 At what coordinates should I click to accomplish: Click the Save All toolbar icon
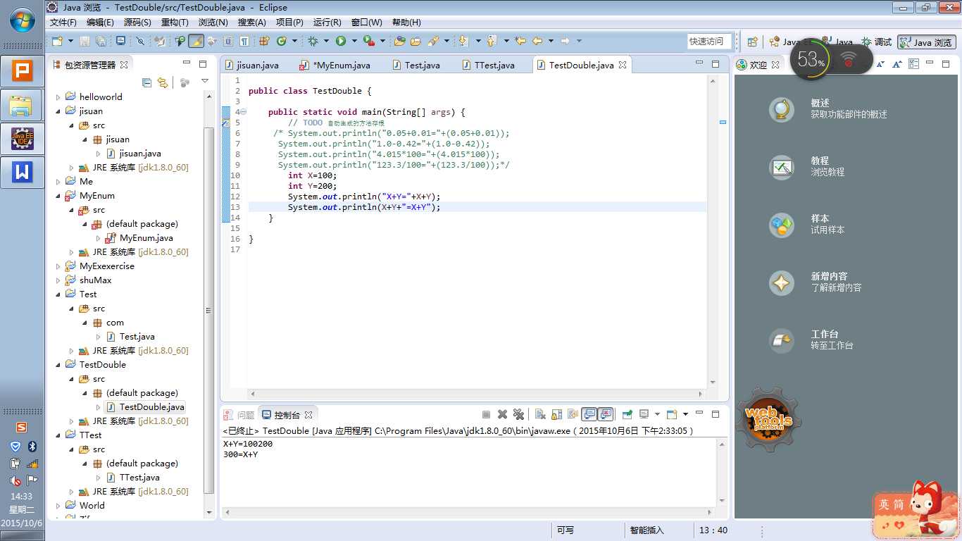tap(101, 41)
